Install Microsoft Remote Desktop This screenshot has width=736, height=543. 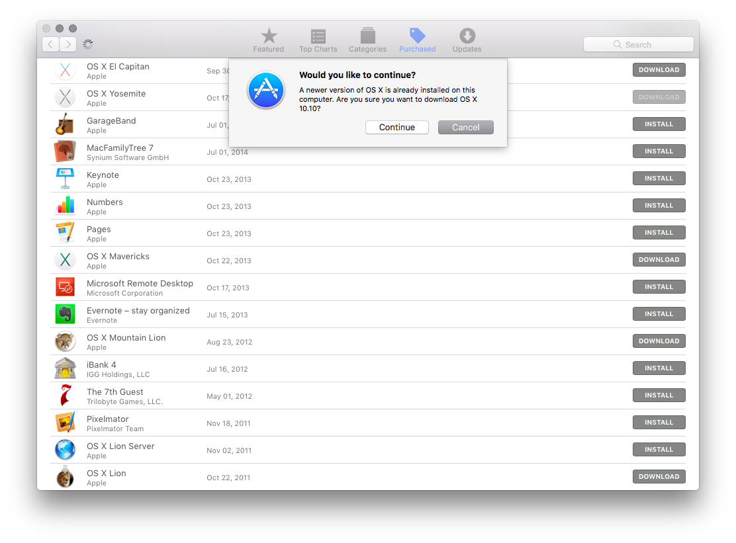tap(659, 287)
